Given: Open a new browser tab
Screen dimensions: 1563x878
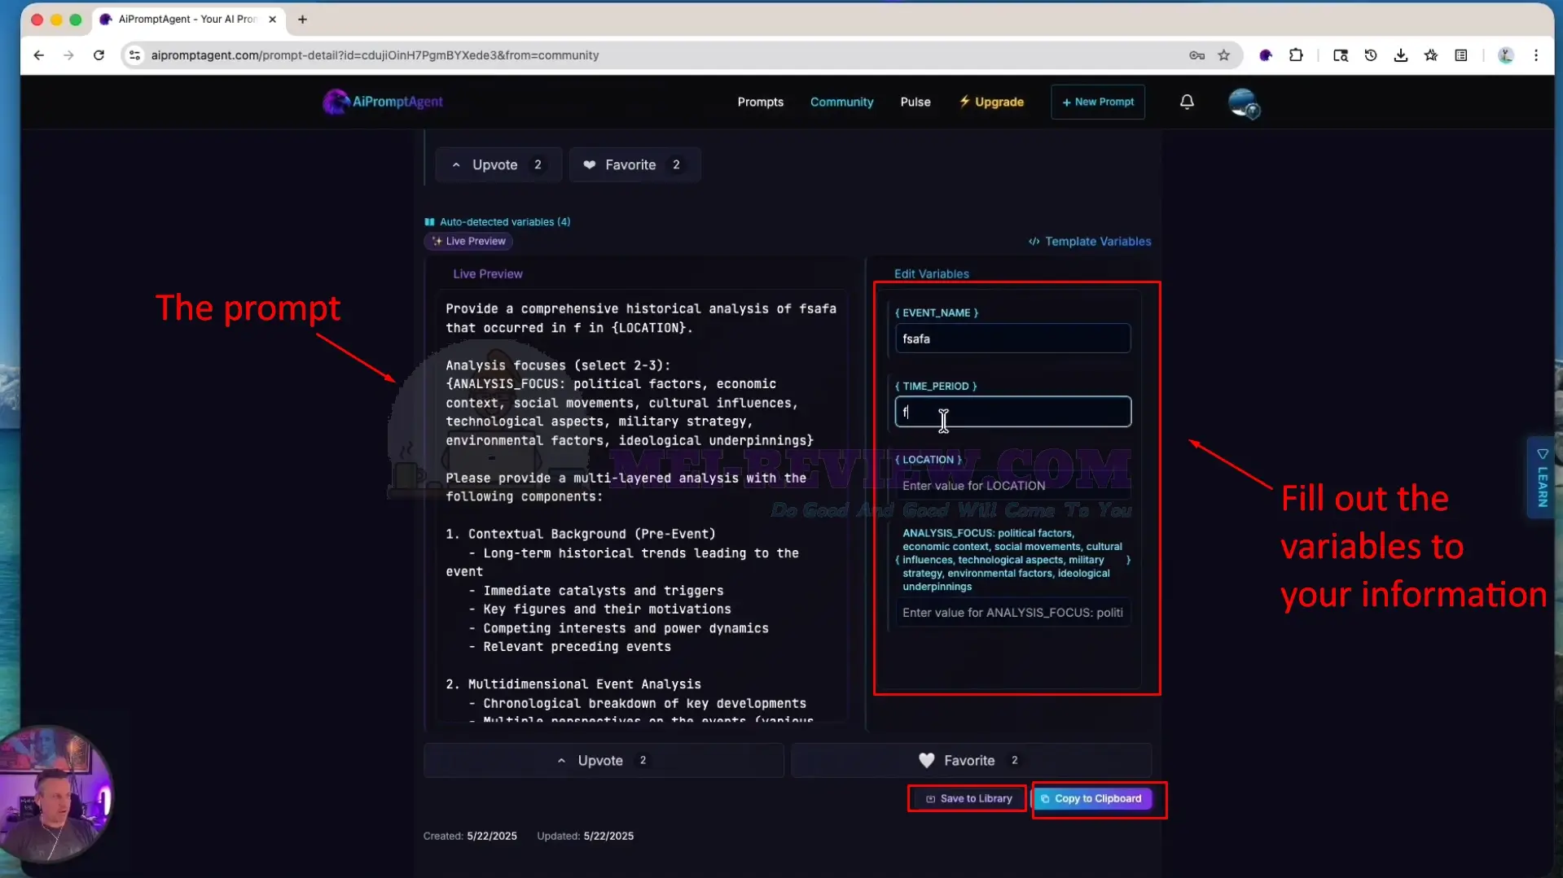Looking at the screenshot, I should pos(302,20).
